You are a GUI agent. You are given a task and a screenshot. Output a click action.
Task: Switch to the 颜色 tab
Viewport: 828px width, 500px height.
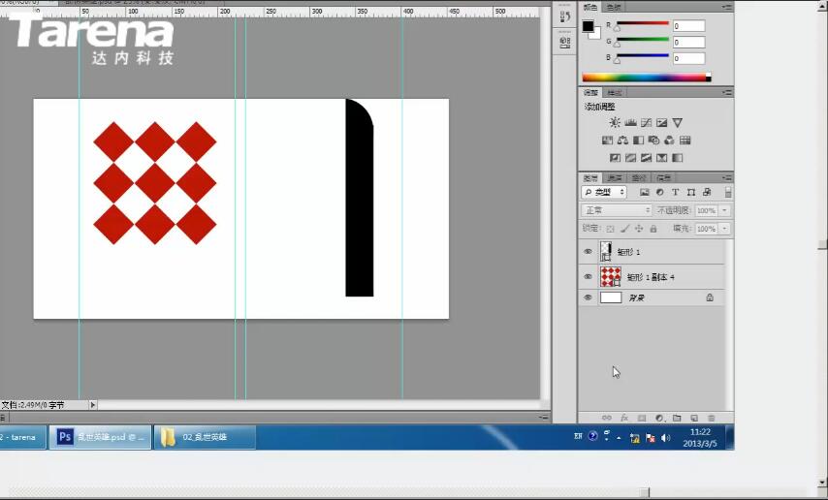pyautogui.click(x=590, y=8)
